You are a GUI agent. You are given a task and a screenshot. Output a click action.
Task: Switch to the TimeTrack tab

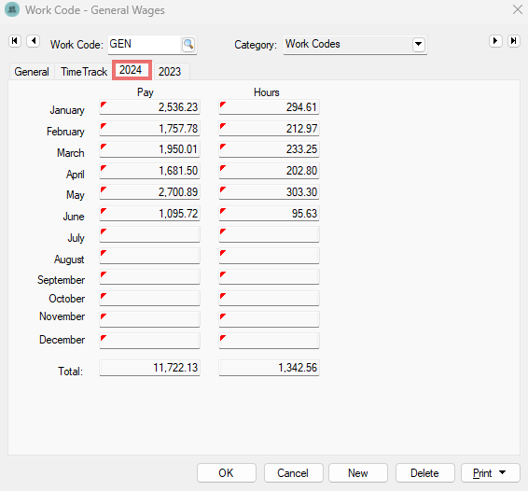pyautogui.click(x=84, y=72)
